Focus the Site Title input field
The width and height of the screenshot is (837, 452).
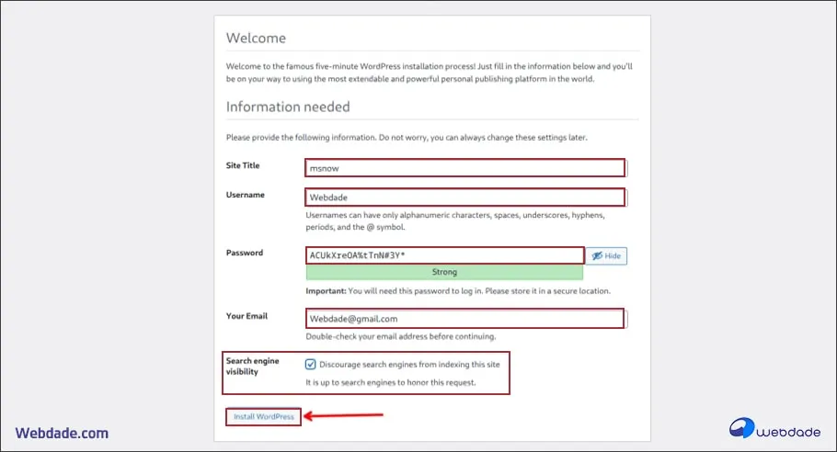pos(464,167)
